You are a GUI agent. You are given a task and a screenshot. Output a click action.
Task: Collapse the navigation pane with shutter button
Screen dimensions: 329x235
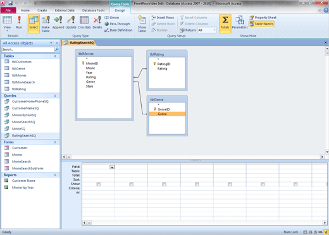[x=57, y=43]
